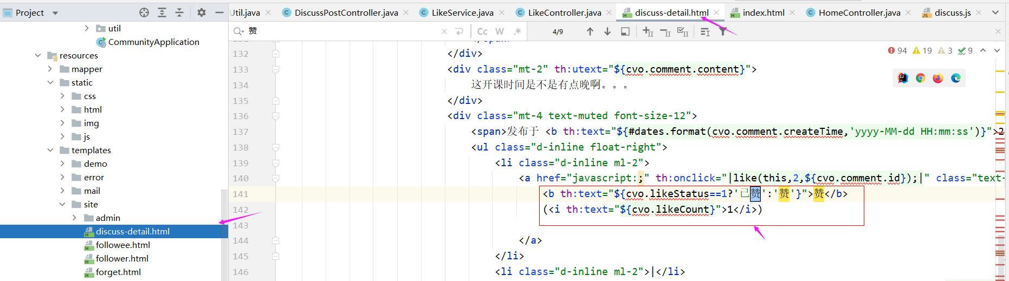
Task: Open preview in Chrome browser
Action: (x=920, y=78)
